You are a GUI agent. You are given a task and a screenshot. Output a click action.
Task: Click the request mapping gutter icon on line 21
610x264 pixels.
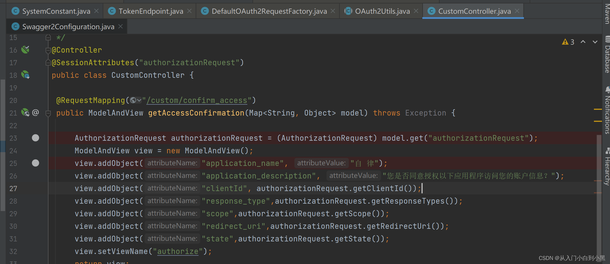coord(26,112)
